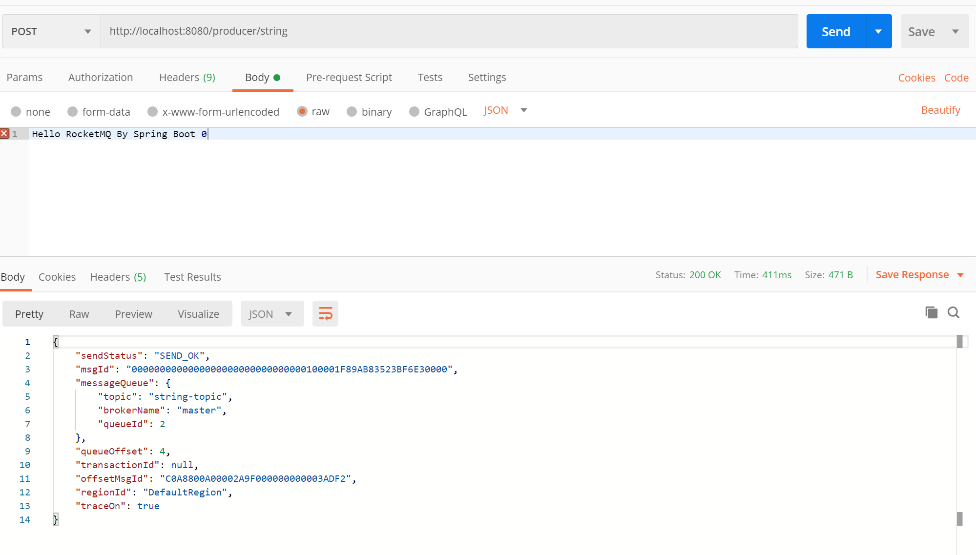This screenshot has height=555, width=976.
Task: Switch to the Headers (9) request tab
Action: 187,78
